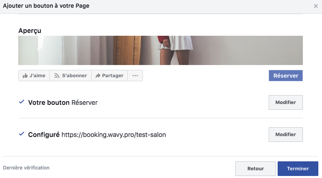The height and width of the screenshot is (178, 322).
Task: Click the checkmark beside Votre bouton
Action: coord(22,102)
